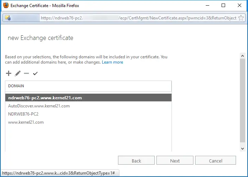Click the scroll down arrow
This screenshot has width=248, height=177.
coord(242,149)
